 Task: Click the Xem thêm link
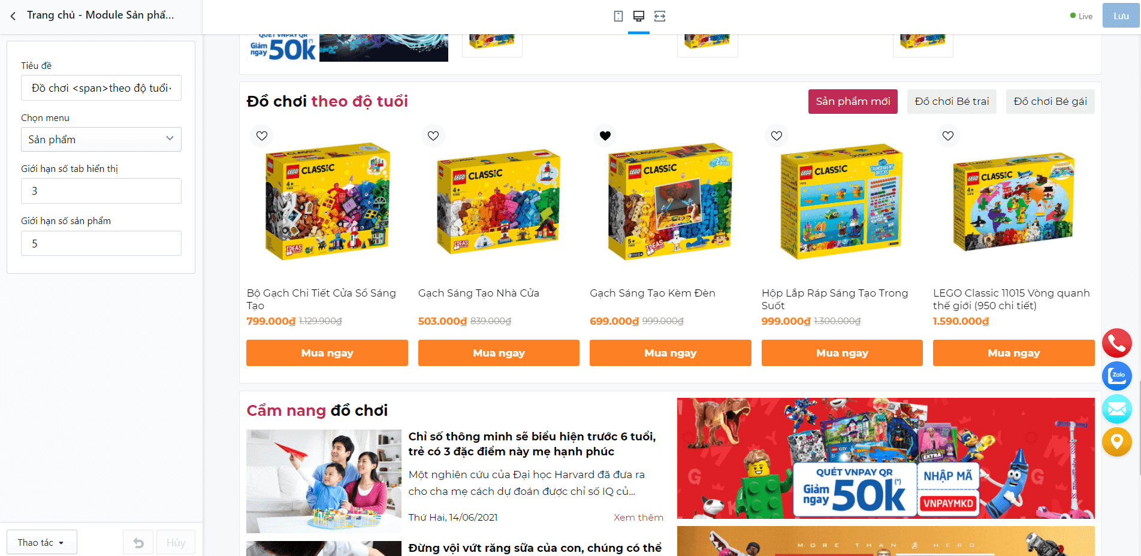tap(638, 518)
